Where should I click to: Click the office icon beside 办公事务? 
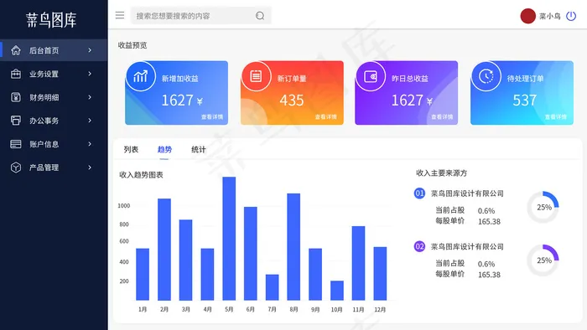[16, 121]
